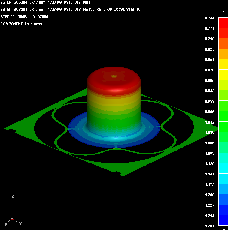
Task: Click the title line ending in JF7_MAT
Action: click(x=45, y=2)
